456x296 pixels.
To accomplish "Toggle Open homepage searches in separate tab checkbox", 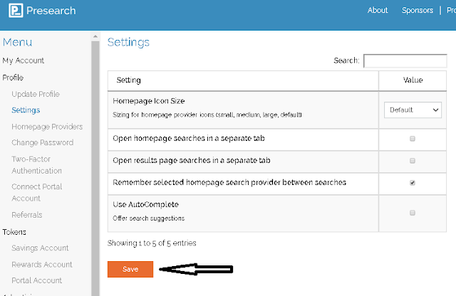I will pyautogui.click(x=413, y=139).
